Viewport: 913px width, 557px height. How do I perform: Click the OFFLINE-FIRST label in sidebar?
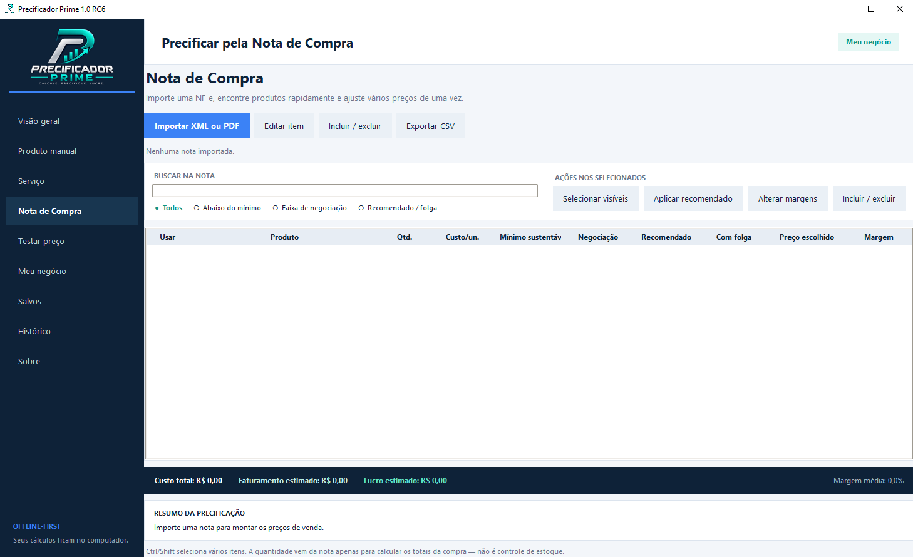(x=37, y=526)
